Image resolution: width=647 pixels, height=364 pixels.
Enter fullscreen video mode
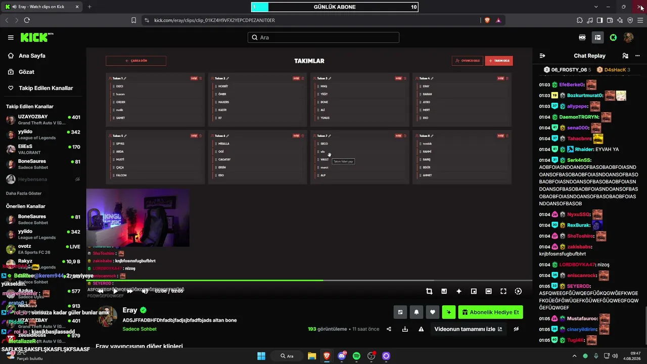click(503, 291)
